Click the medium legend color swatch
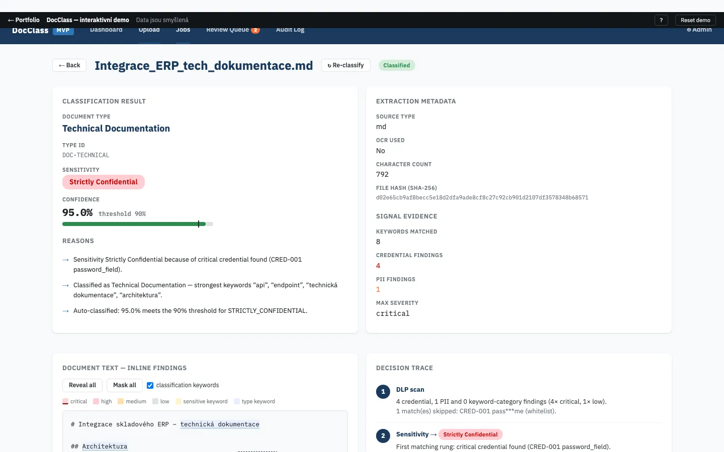The height and width of the screenshot is (452, 724). [121, 401]
